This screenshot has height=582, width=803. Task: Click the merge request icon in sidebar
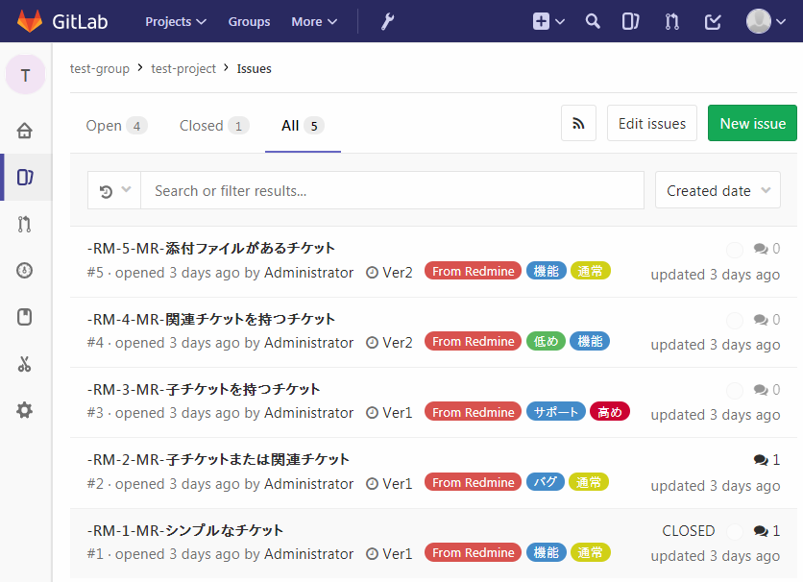[25, 224]
